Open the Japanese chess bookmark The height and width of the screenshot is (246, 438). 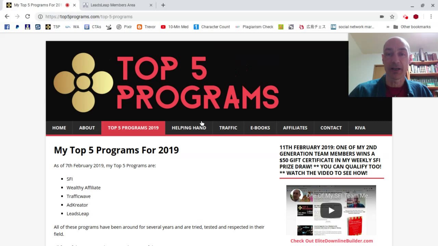[312, 27]
